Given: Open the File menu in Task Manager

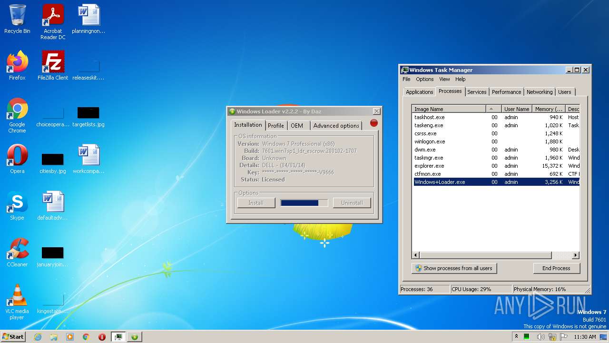Looking at the screenshot, I should 406,79.
